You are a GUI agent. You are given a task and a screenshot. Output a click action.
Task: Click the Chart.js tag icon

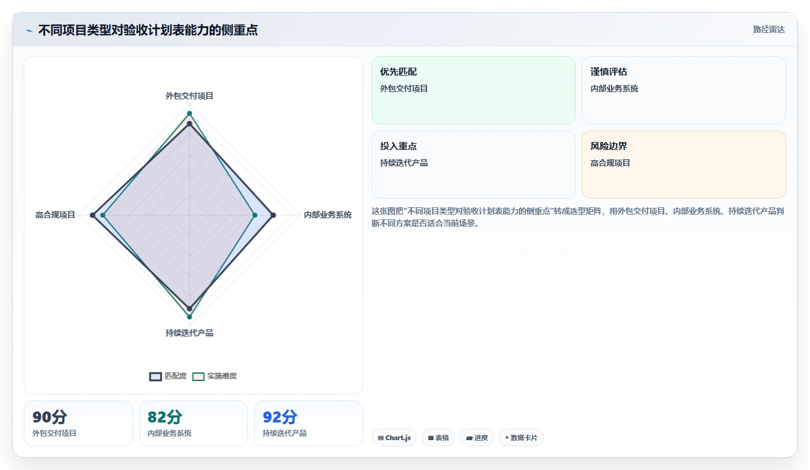tap(381, 438)
